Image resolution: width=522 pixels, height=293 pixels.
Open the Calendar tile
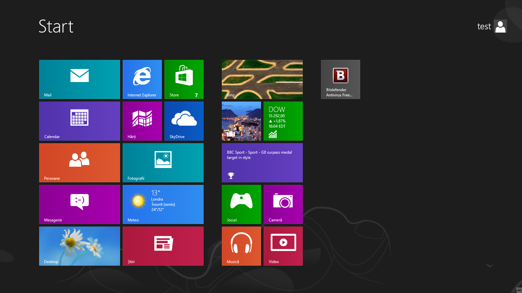point(80,121)
